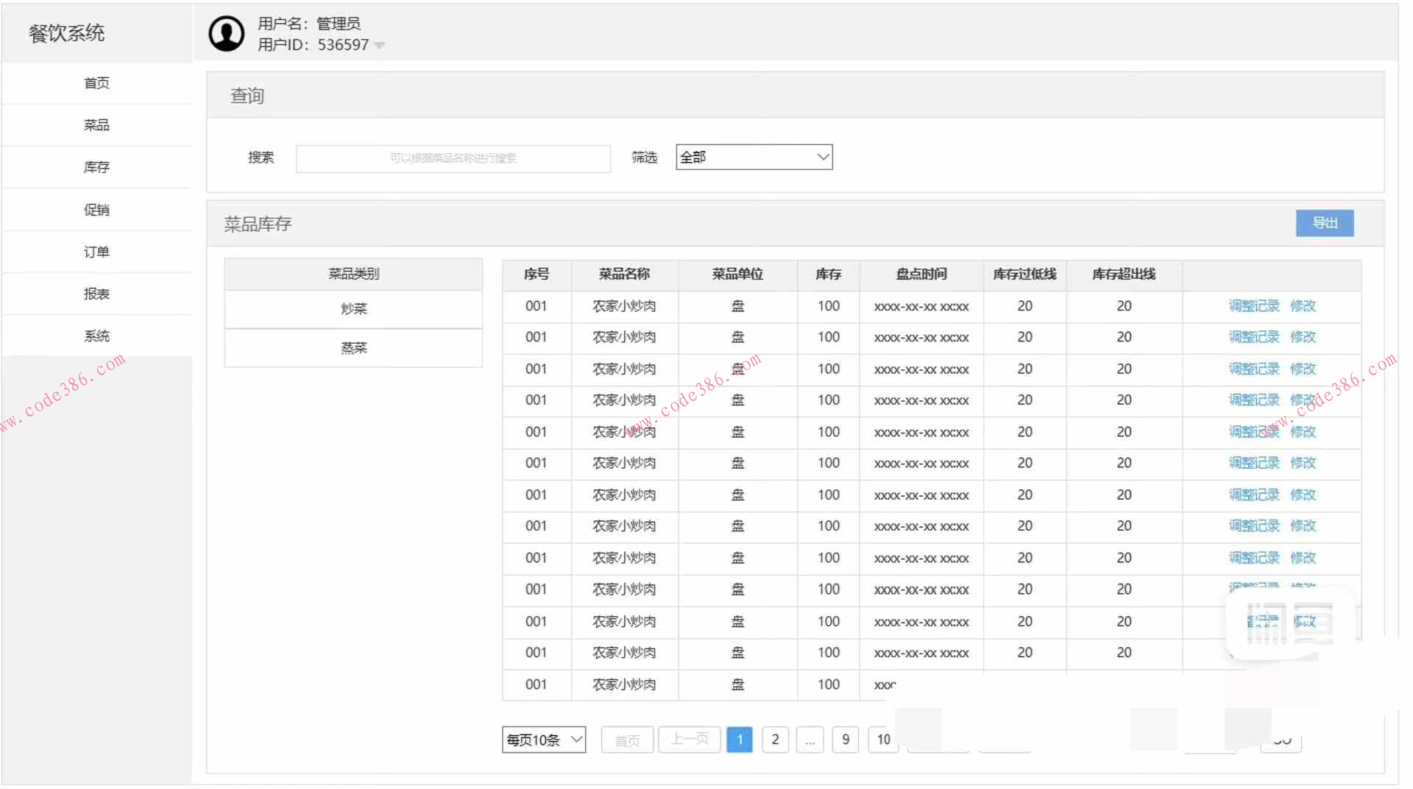The image size is (1413, 789).
Task: Open the 筛选 filter dropdown showing 全部
Action: pos(753,157)
